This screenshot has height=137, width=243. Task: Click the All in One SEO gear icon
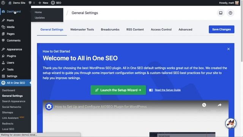tap(3, 83)
